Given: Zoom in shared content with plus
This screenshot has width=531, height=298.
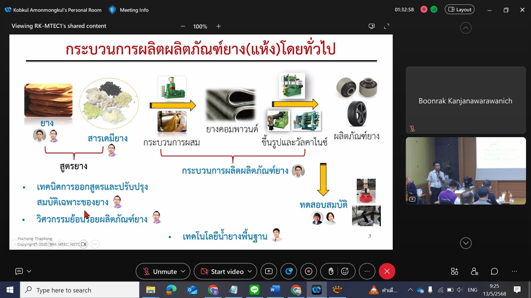Looking at the screenshot, I should [x=218, y=26].
